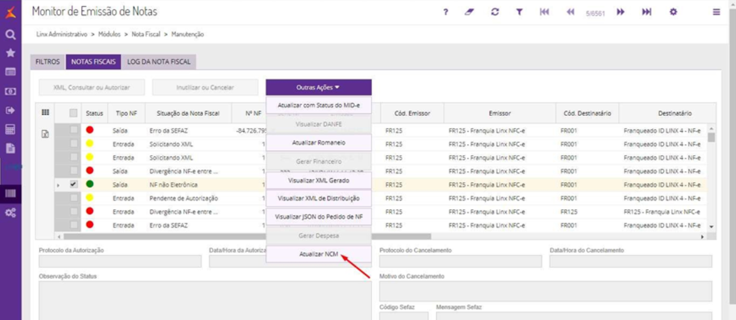Choose Atualizar com Status do MID-e
The image size is (736, 320).
(318, 105)
